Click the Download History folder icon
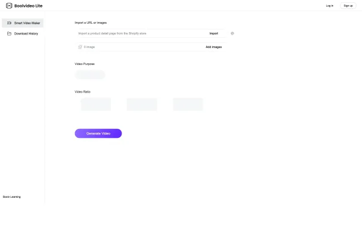Viewport: 362px width, 226px height. click(9, 34)
